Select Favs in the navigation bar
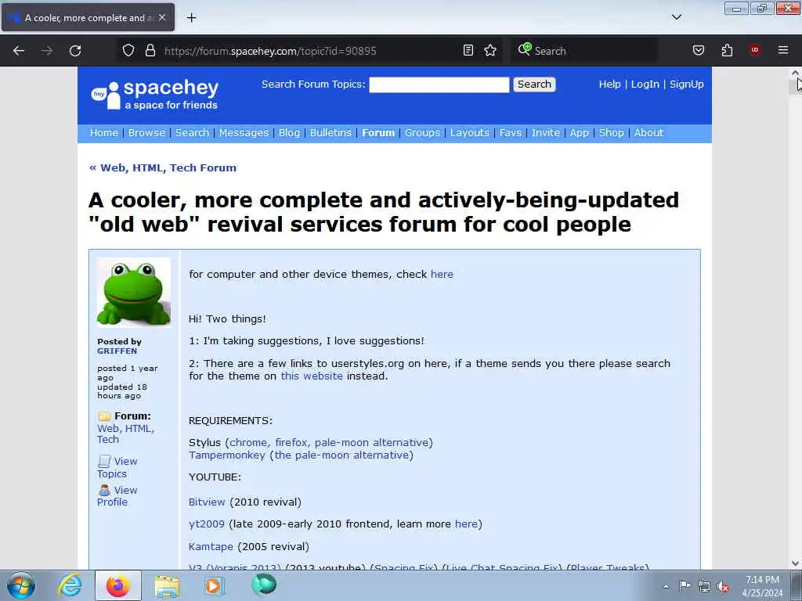 511,133
